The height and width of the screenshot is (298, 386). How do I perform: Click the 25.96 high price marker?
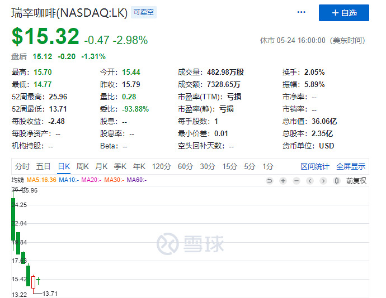click(x=31, y=190)
